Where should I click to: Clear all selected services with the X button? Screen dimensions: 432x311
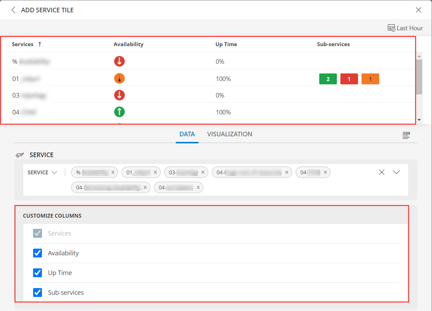coord(382,172)
